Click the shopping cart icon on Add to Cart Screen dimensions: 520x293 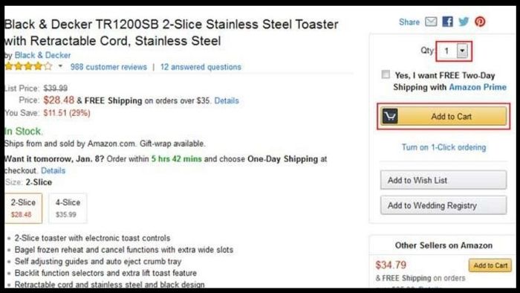click(390, 117)
